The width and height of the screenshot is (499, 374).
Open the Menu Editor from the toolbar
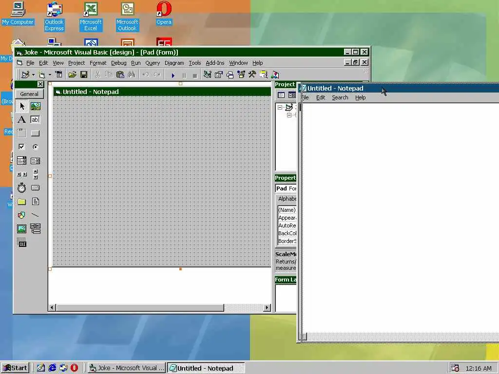[x=58, y=75]
